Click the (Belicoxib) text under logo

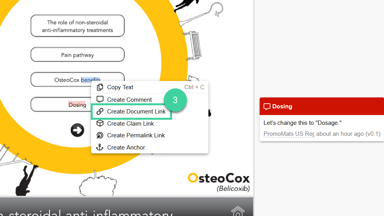pyautogui.click(x=233, y=189)
